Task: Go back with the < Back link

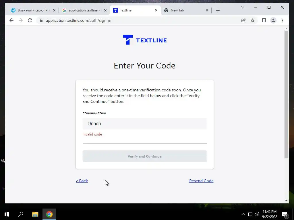Action: point(82,181)
